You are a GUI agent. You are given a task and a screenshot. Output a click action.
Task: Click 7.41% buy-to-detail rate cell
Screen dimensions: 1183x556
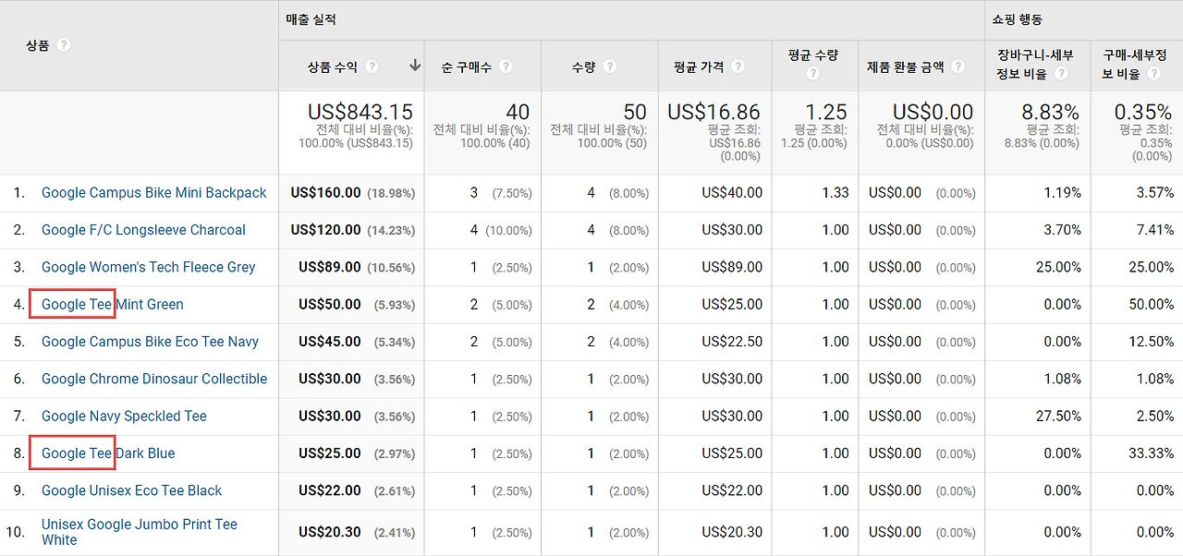pyautogui.click(x=1155, y=230)
